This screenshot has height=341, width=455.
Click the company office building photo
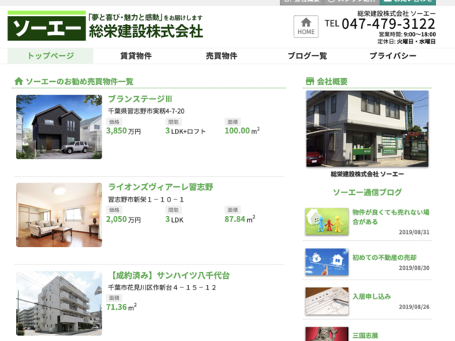pos(366,129)
